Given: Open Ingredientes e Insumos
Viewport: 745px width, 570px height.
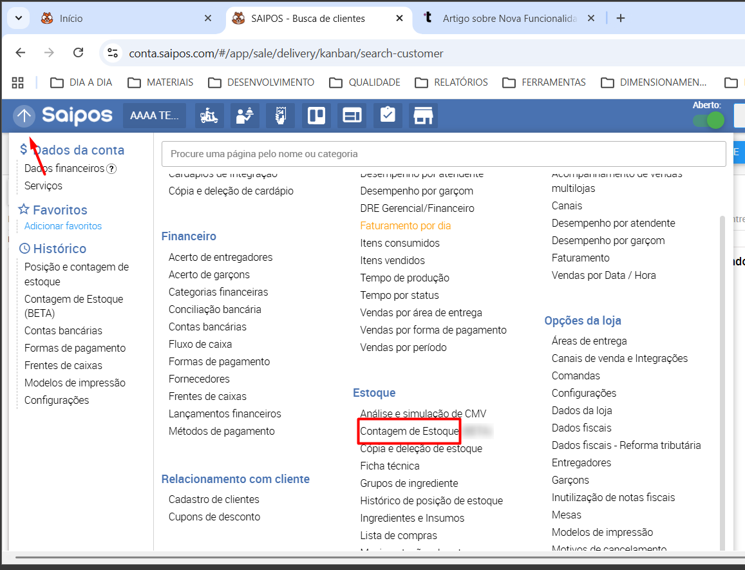Looking at the screenshot, I should (412, 518).
